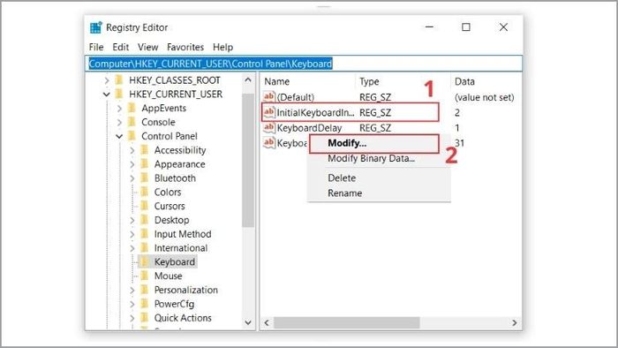Screen dimensions: 618x348
Task: Expand the HKEY_CLASSES_ROOT node
Action: (x=107, y=80)
